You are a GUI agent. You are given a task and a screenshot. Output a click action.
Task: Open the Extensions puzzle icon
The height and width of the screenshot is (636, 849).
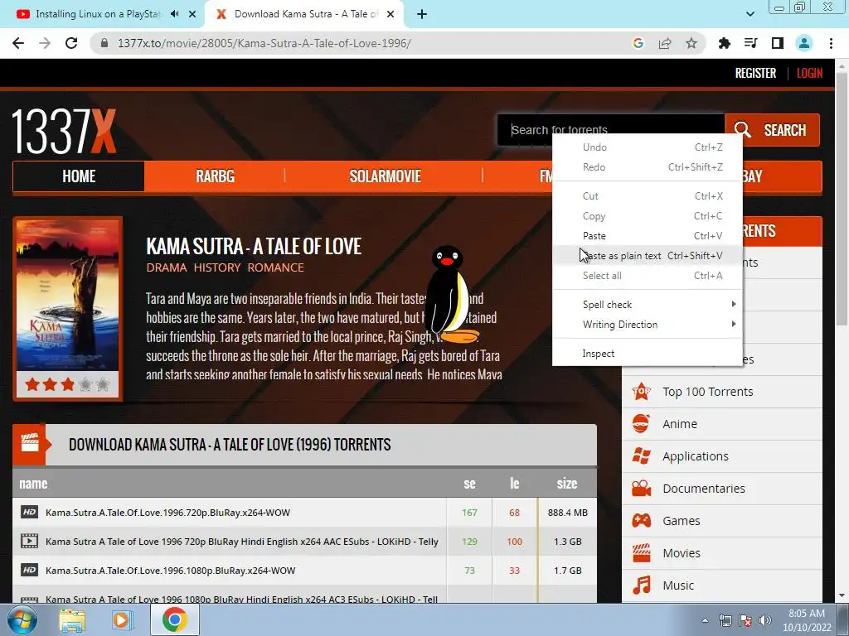click(x=725, y=43)
